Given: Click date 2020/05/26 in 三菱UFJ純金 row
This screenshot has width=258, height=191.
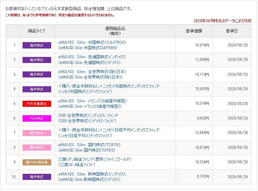Looking at the screenshot, I should click(x=238, y=162).
